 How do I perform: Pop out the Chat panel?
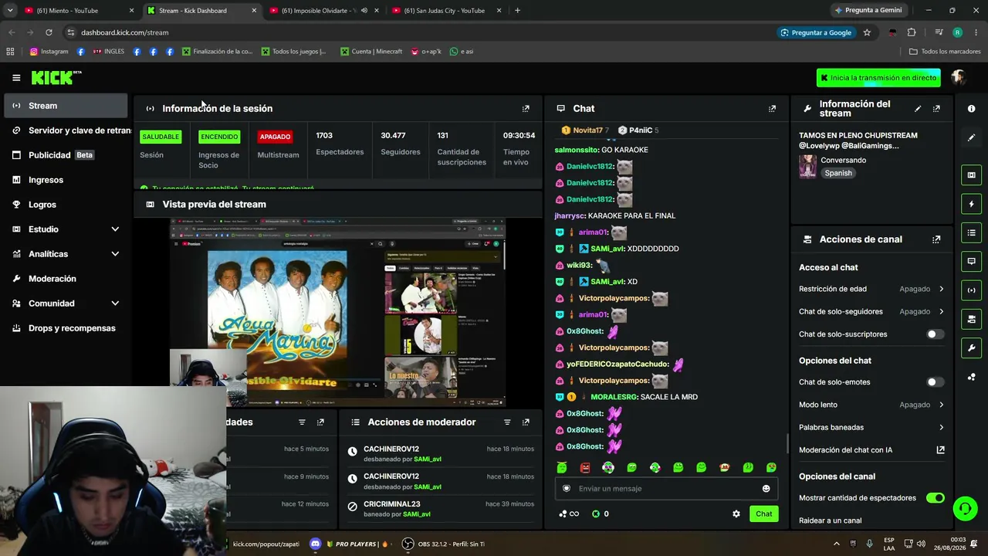pos(772,109)
